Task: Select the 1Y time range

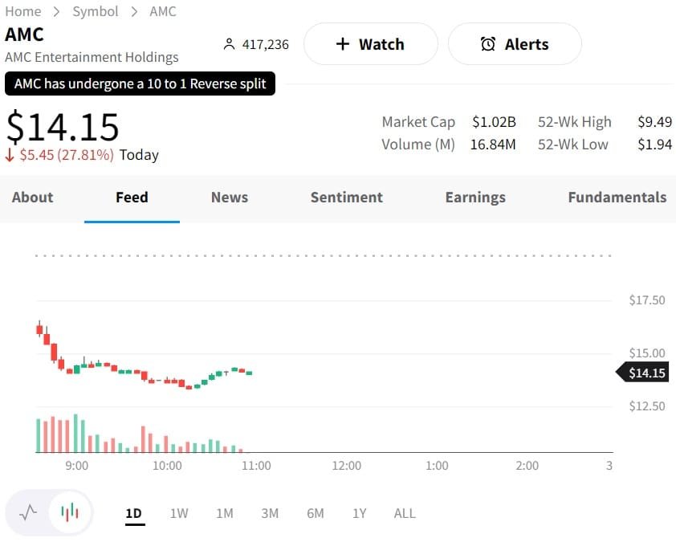Action: [360, 513]
